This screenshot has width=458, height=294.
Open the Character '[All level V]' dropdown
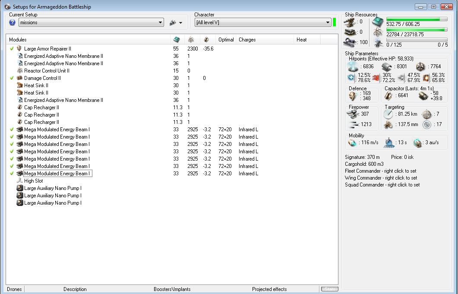[263, 22]
